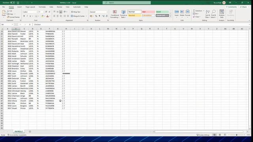Click the Percent Style icon
The width and height of the screenshot is (253, 142).
tap(96, 16)
